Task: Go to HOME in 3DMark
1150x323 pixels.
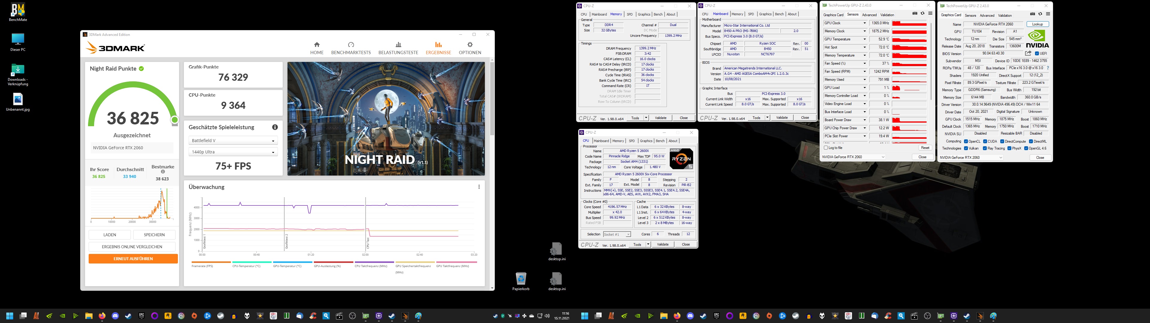Action: coord(317,48)
